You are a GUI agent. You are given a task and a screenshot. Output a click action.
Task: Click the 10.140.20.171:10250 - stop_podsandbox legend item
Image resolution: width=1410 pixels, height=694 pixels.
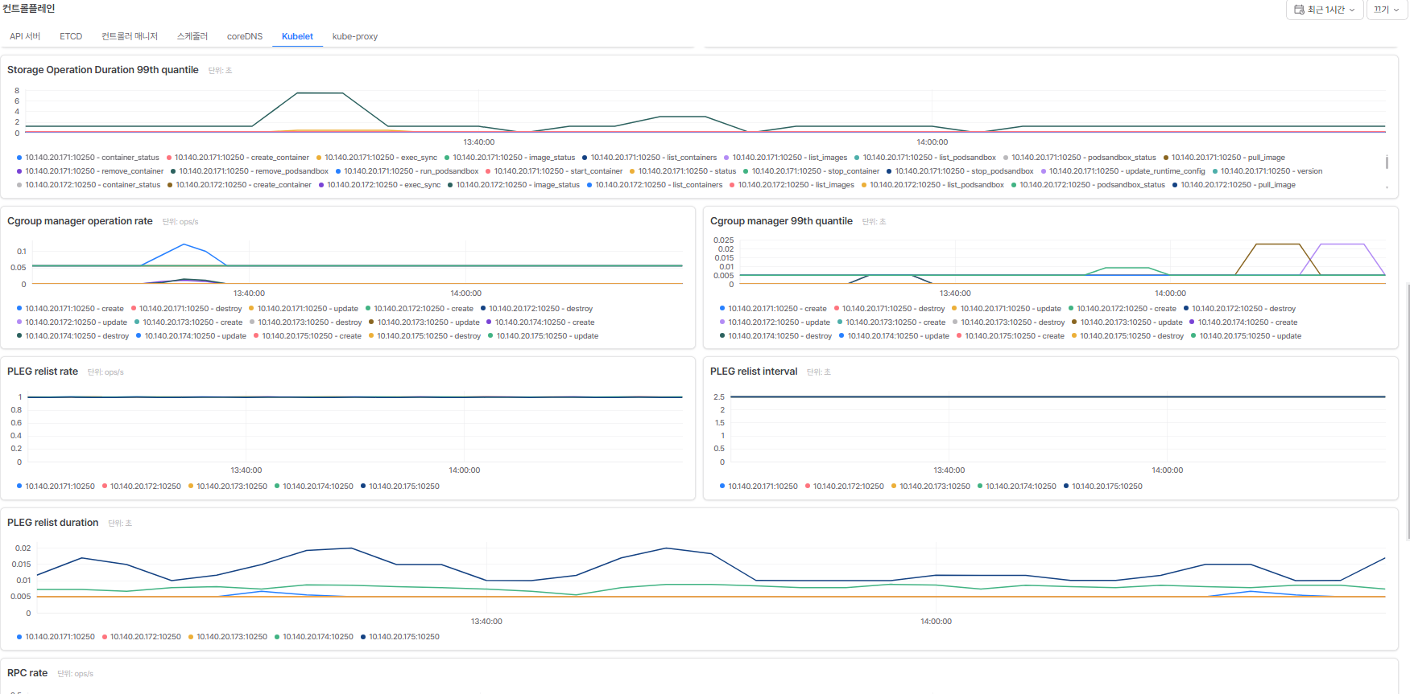coord(960,171)
